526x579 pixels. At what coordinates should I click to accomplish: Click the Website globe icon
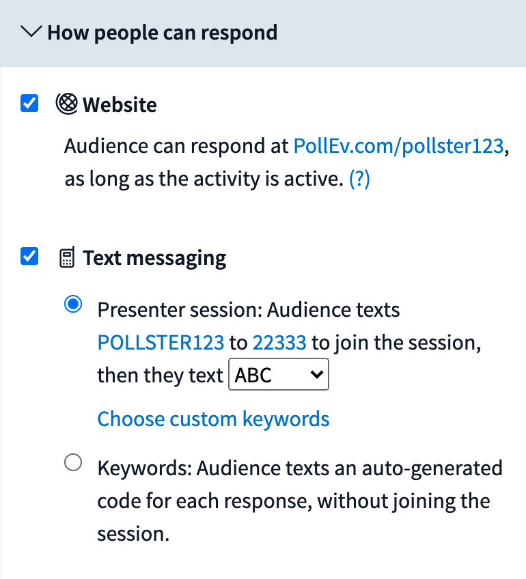coord(67,104)
